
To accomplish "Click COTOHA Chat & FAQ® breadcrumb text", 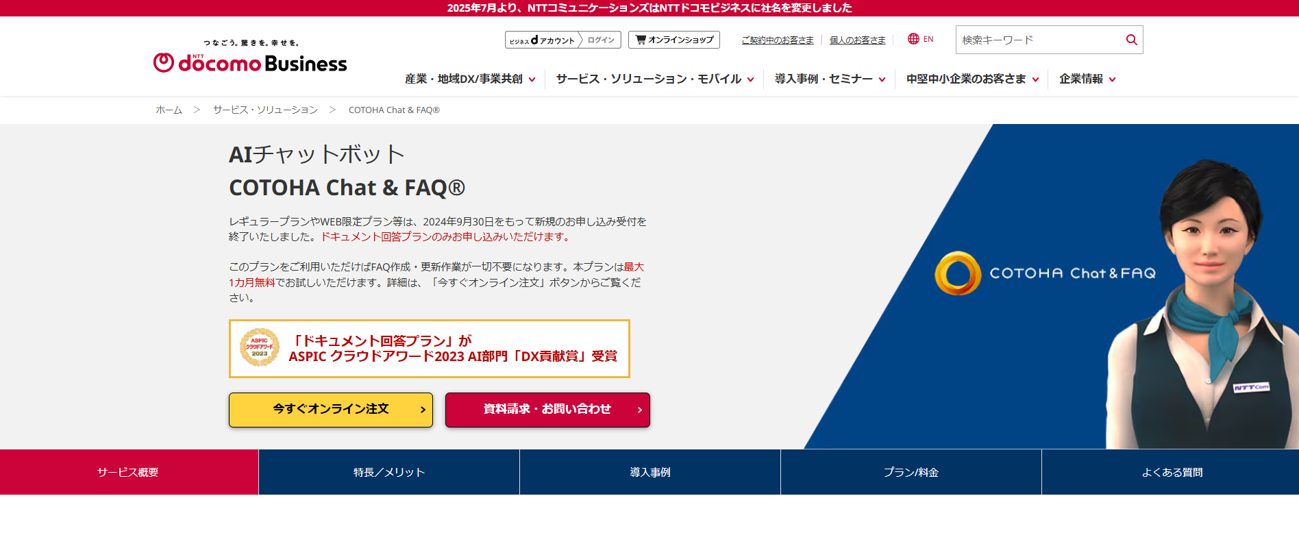I will point(394,110).
